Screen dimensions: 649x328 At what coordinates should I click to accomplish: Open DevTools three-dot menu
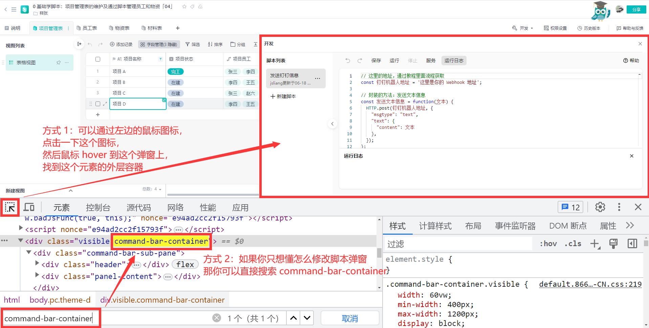pos(619,207)
